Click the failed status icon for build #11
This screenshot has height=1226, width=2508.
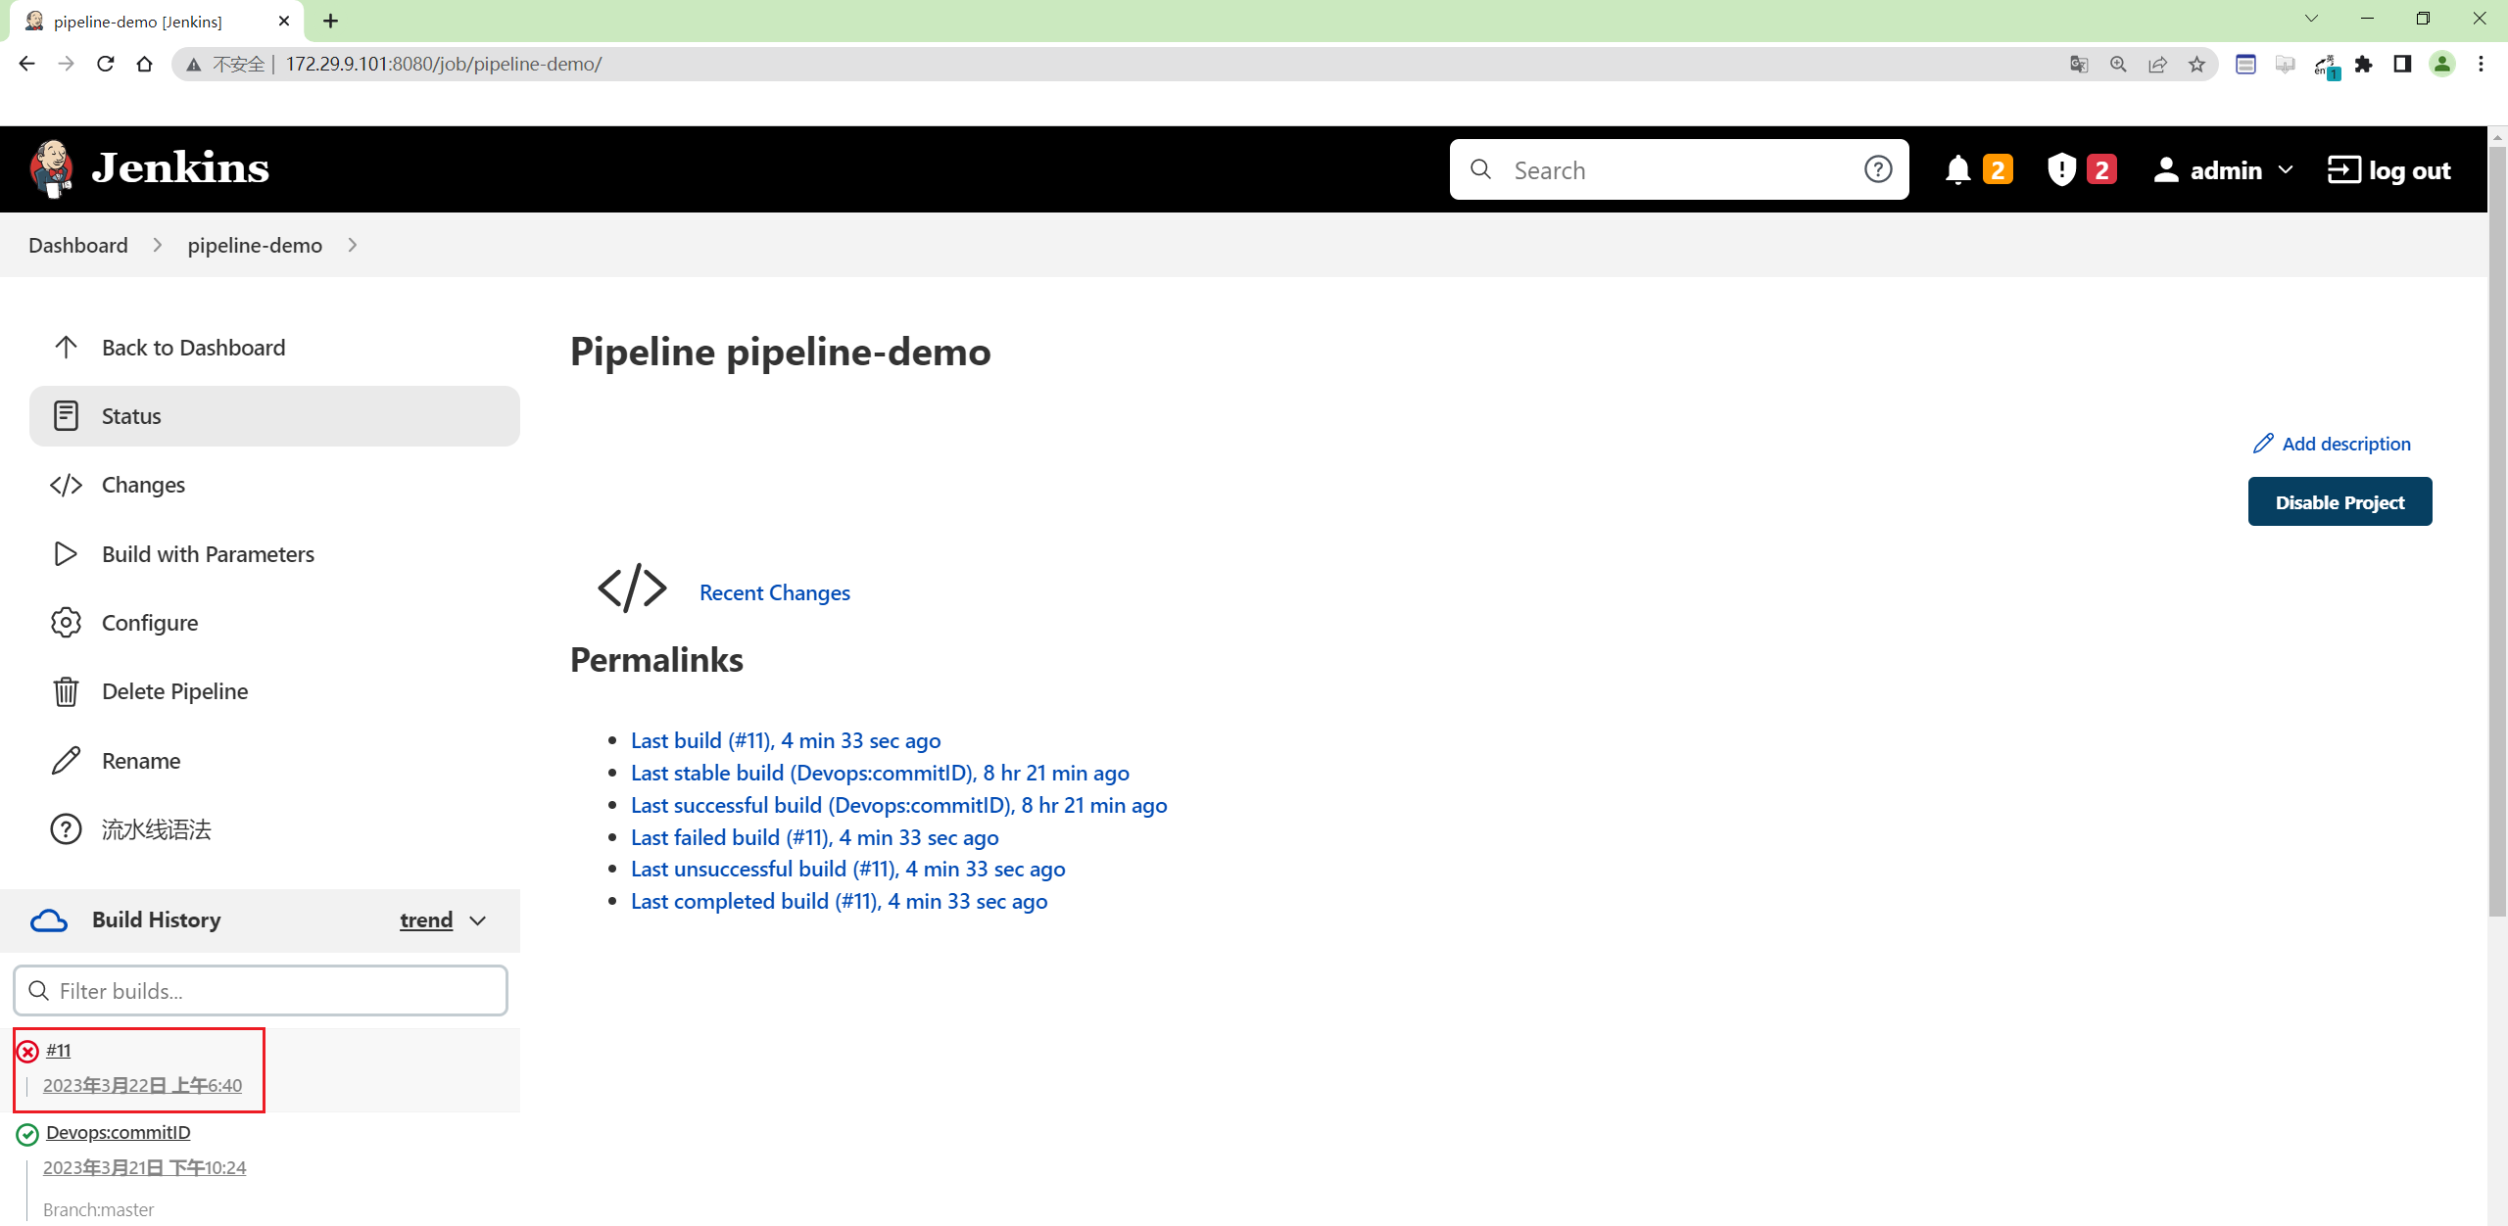click(27, 1052)
